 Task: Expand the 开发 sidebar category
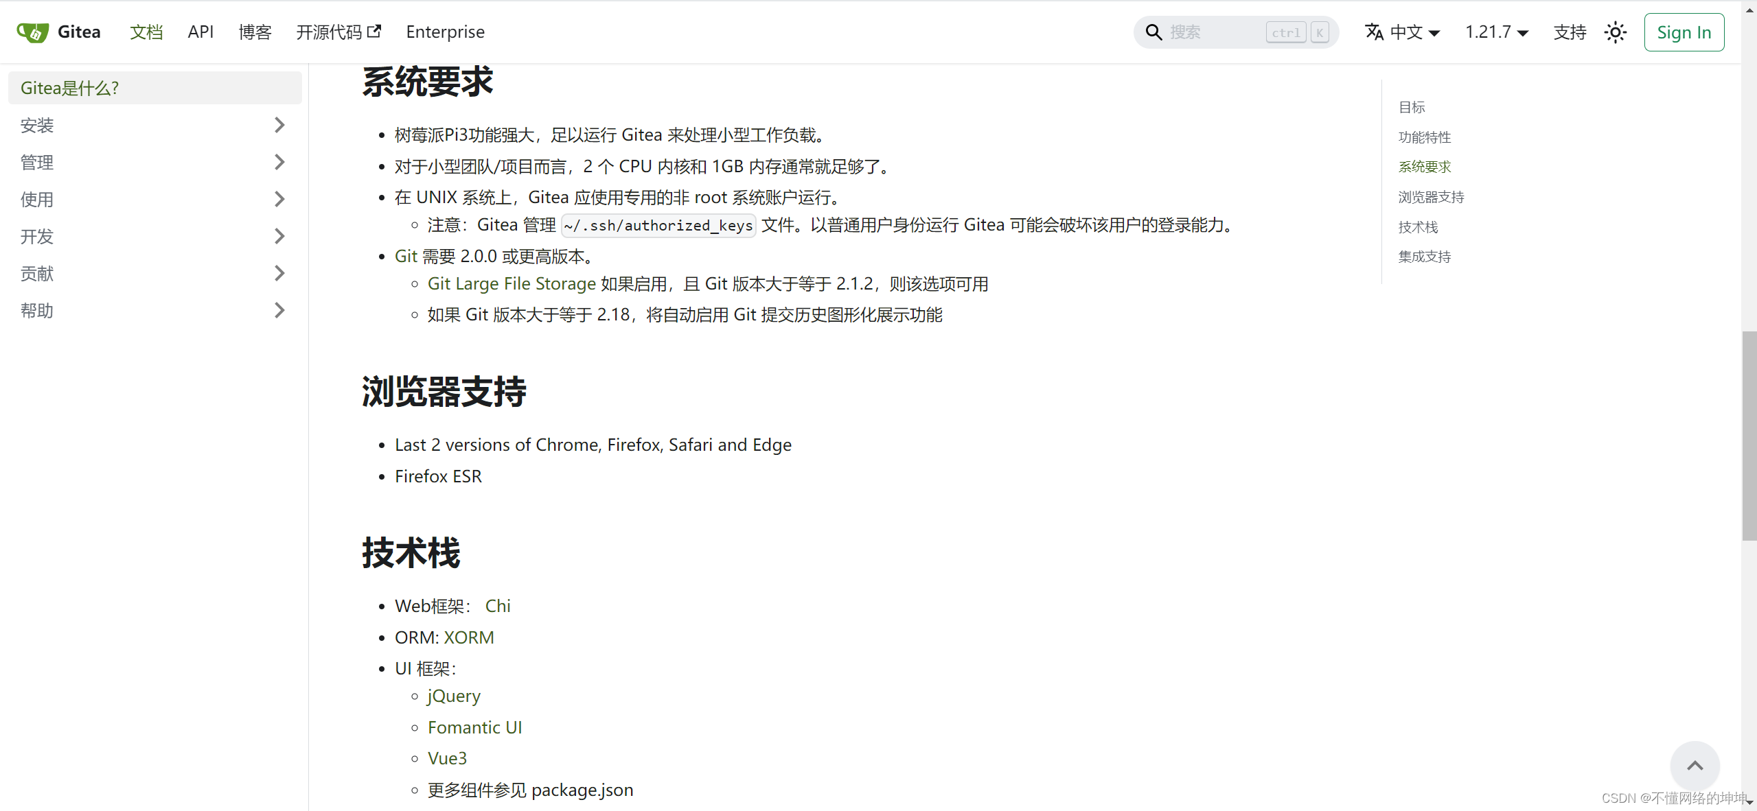279,236
